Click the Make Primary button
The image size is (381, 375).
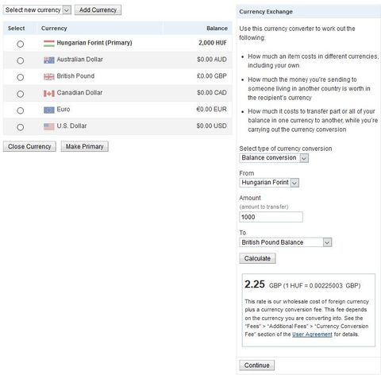click(x=85, y=146)
